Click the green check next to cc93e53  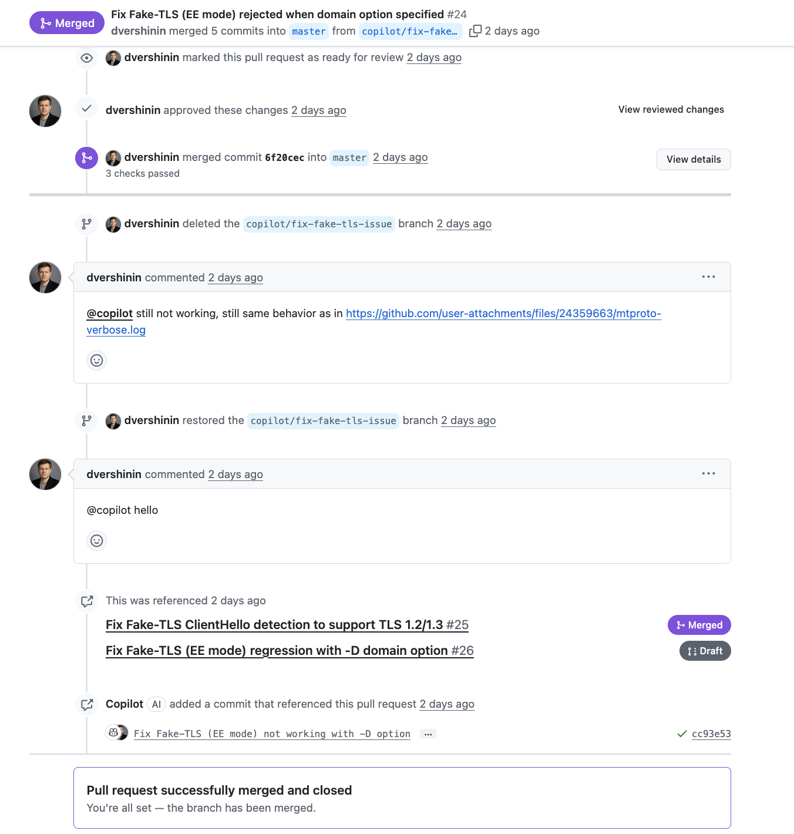click(x=682, y=733)
